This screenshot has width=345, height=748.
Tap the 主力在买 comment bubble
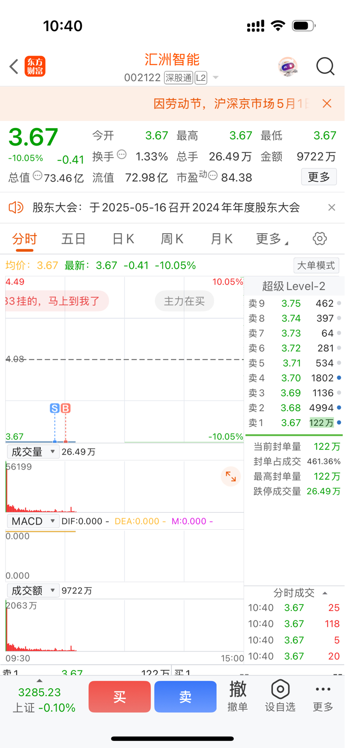coord(184,301)
